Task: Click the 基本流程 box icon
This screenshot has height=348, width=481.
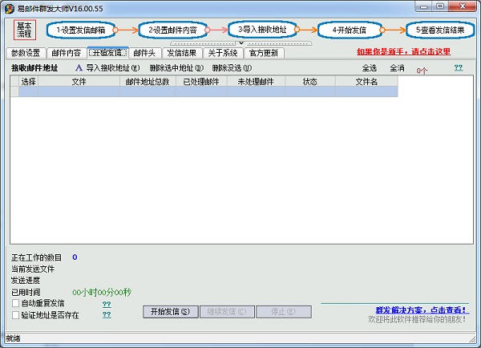Action: pyautogui.click(x=24, y=30)
